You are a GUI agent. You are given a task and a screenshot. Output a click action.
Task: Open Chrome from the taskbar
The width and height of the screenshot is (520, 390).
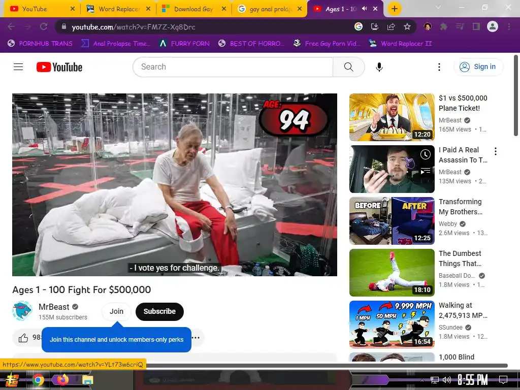(38, 380)
